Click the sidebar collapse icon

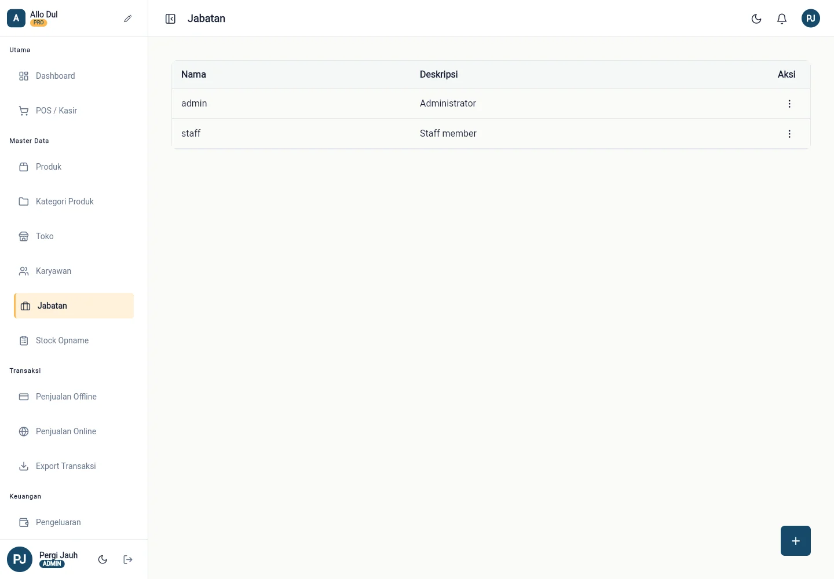(x=170, y=19)
